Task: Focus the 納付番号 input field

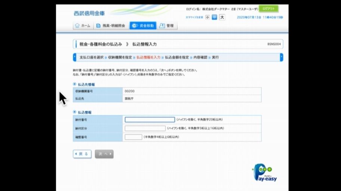Action: pos(150,120)
